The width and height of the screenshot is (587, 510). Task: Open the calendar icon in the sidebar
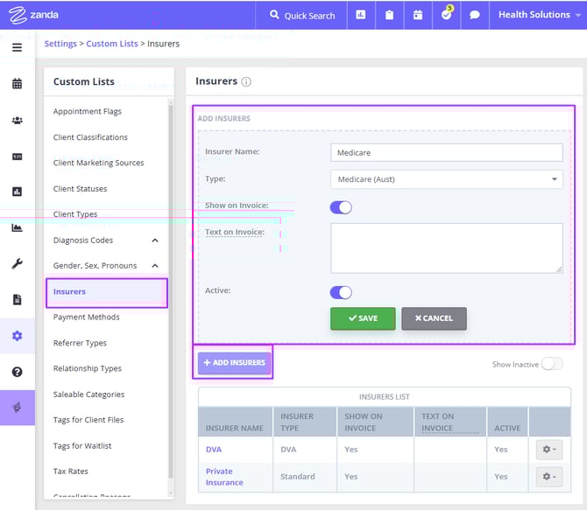[17, 84]
